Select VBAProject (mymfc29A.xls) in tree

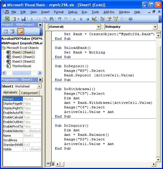(x=22, y=43)
